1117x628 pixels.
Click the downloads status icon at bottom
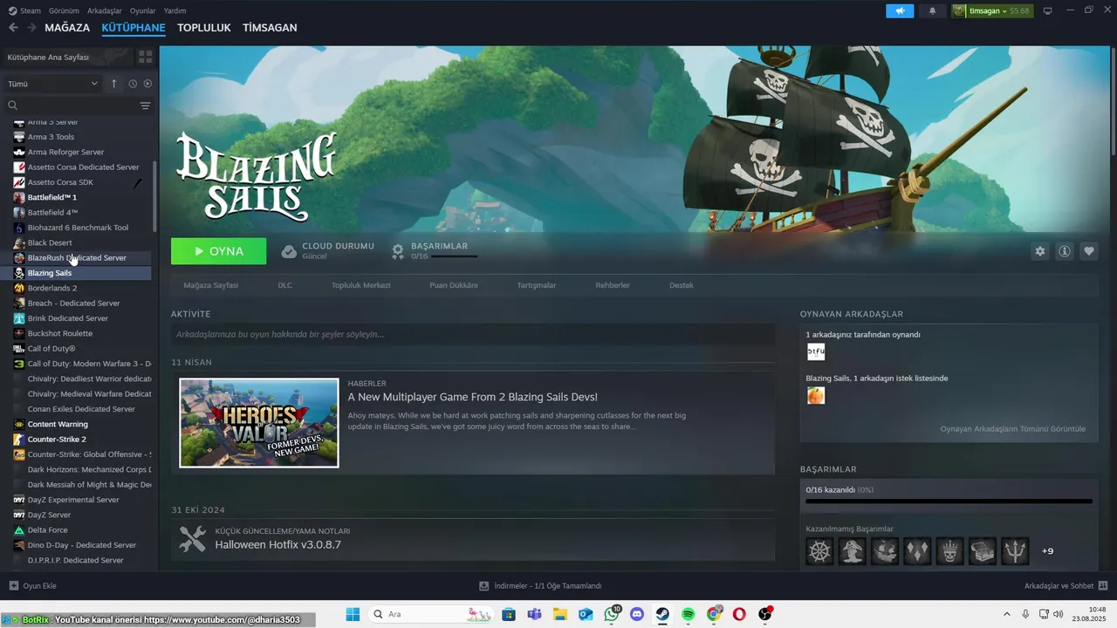point(484,586)
